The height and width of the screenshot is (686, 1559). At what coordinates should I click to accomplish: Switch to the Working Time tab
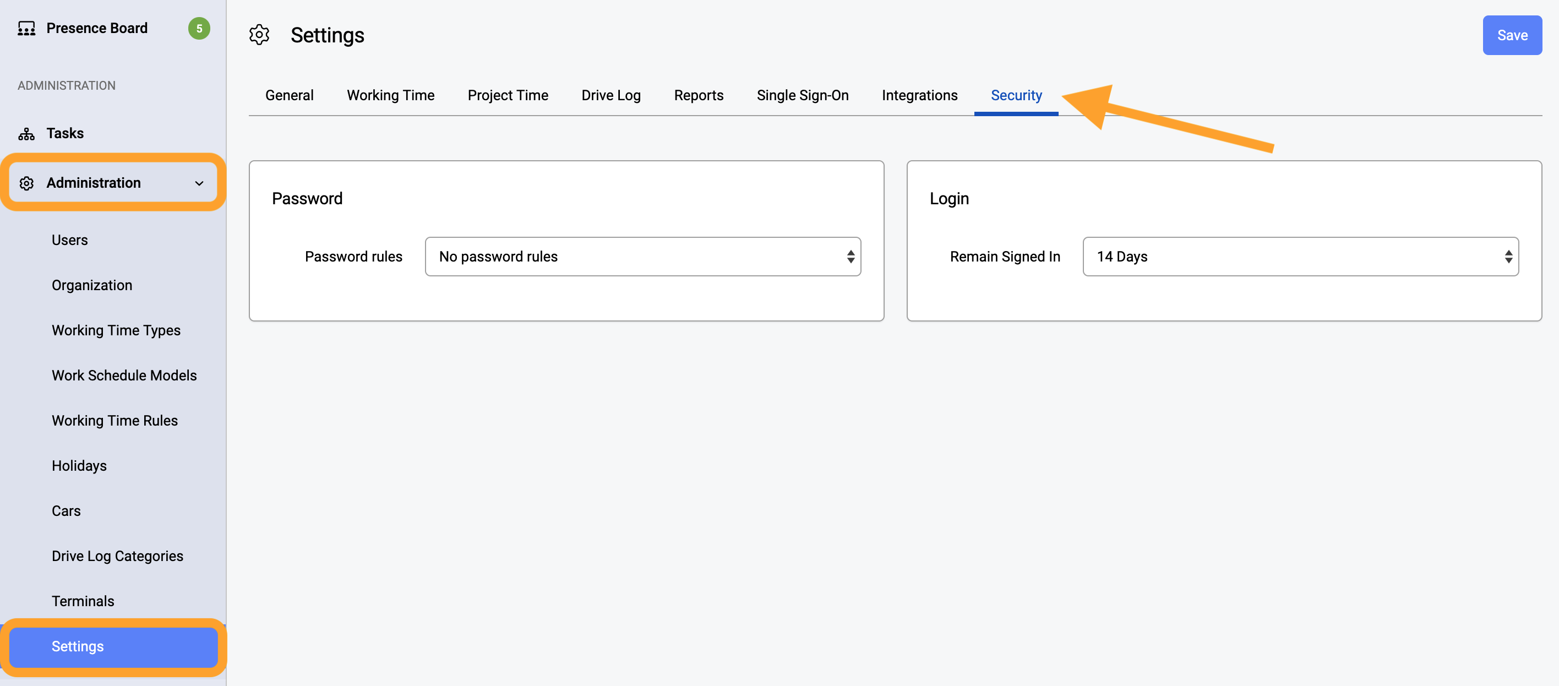click(x=390, y=96)
